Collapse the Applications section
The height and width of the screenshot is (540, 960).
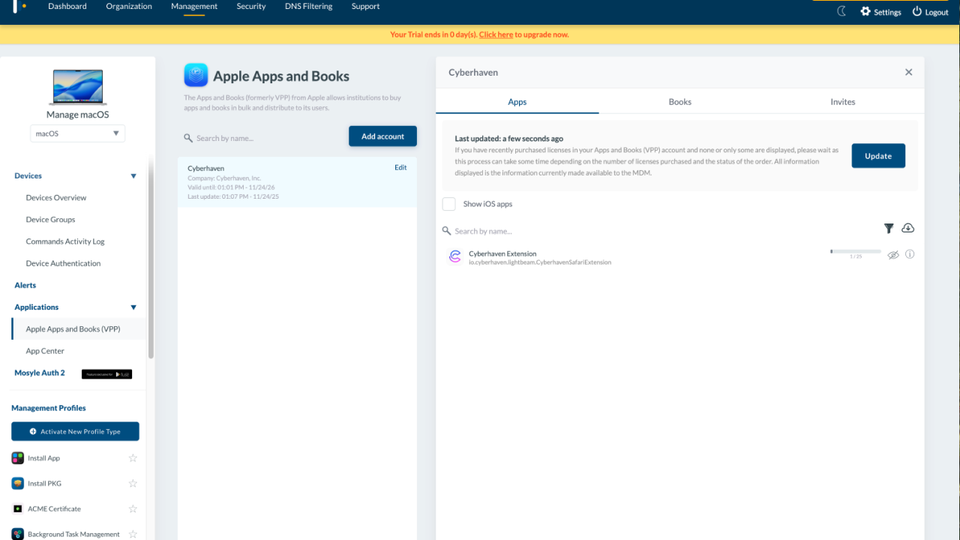(x=133, y=307)
